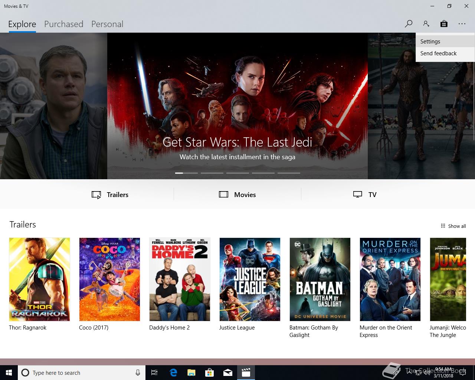Viewport: 475px width, 380px height.
Task: Switch to the Purchased tab
Action: (x=63, y=24)
